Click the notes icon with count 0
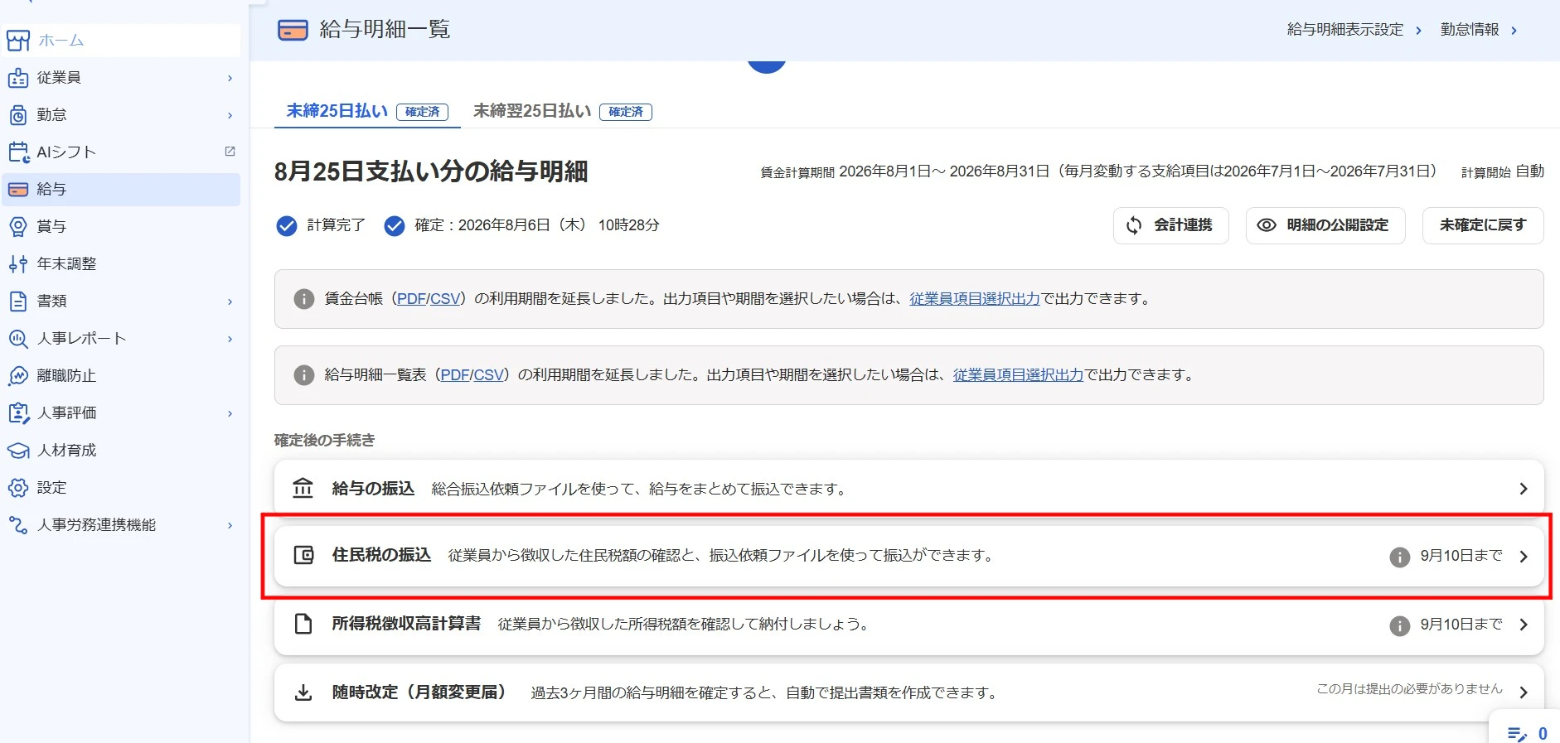The image size is (1560, 743). tap(1518, 734)
